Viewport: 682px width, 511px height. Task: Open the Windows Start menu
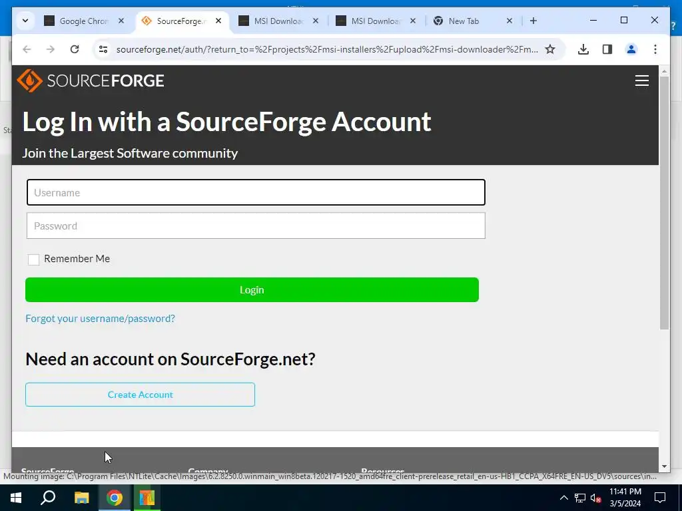click(x=16, y=498)
